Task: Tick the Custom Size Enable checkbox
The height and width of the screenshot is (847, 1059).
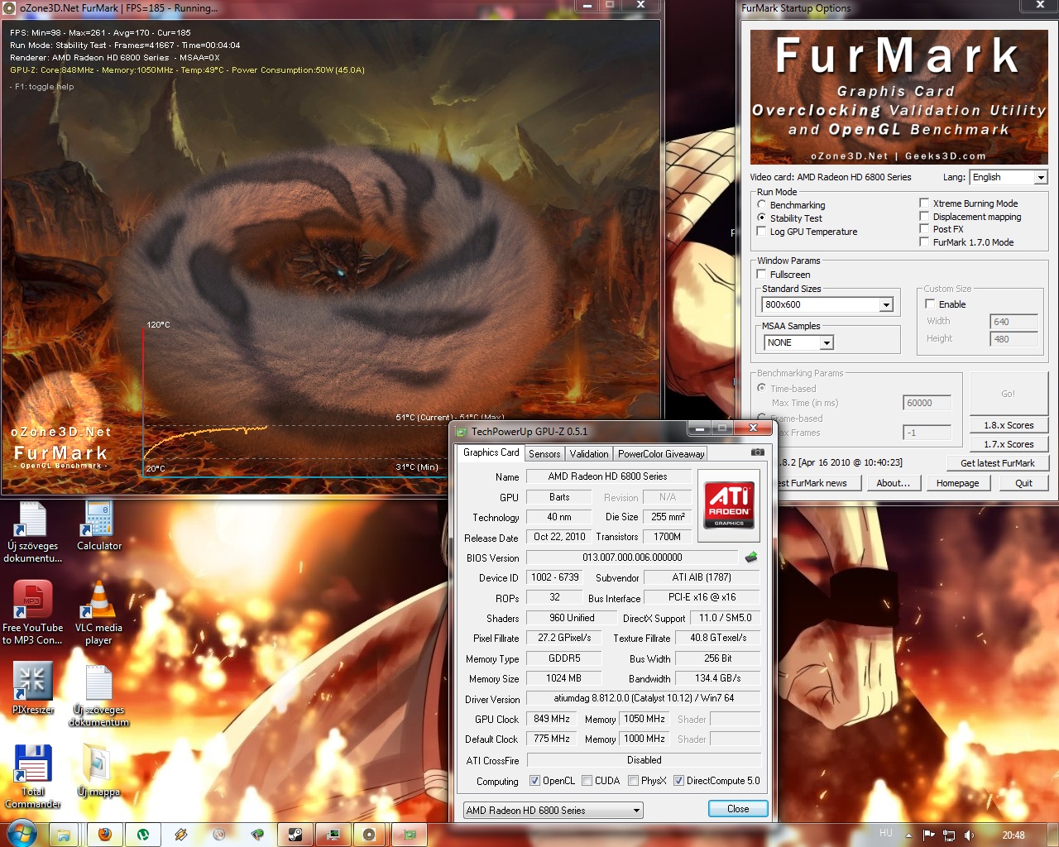Action: click(x=930, y=304)
